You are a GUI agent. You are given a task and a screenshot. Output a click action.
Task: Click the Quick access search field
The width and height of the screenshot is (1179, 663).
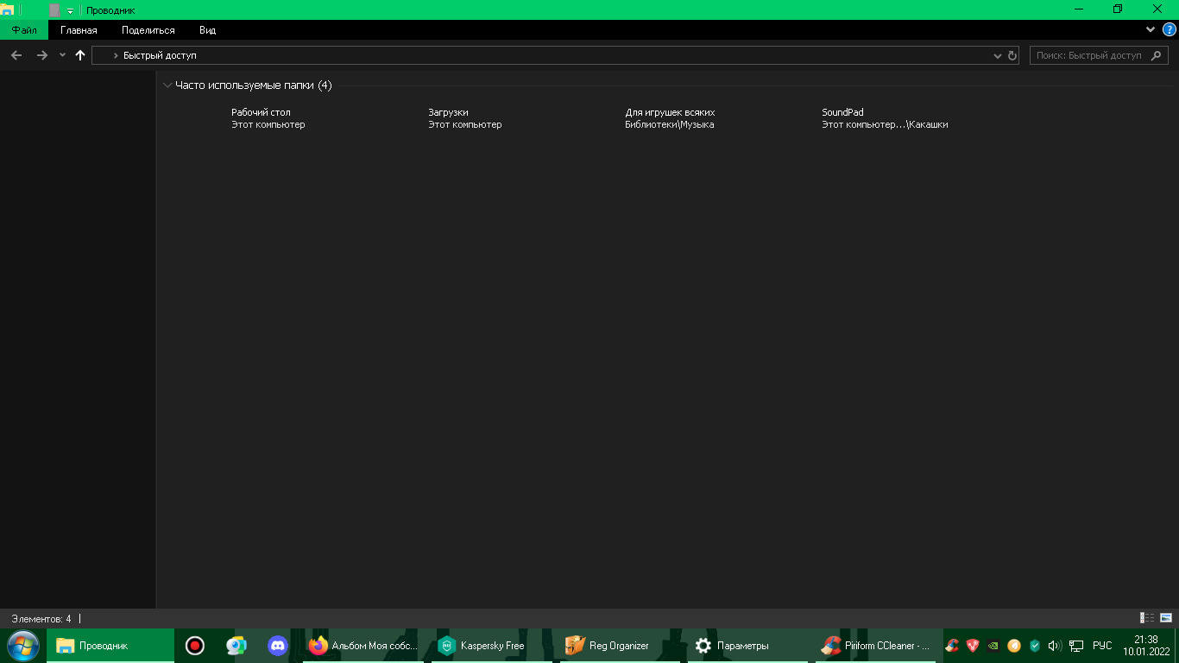[x=1092, y=55]
